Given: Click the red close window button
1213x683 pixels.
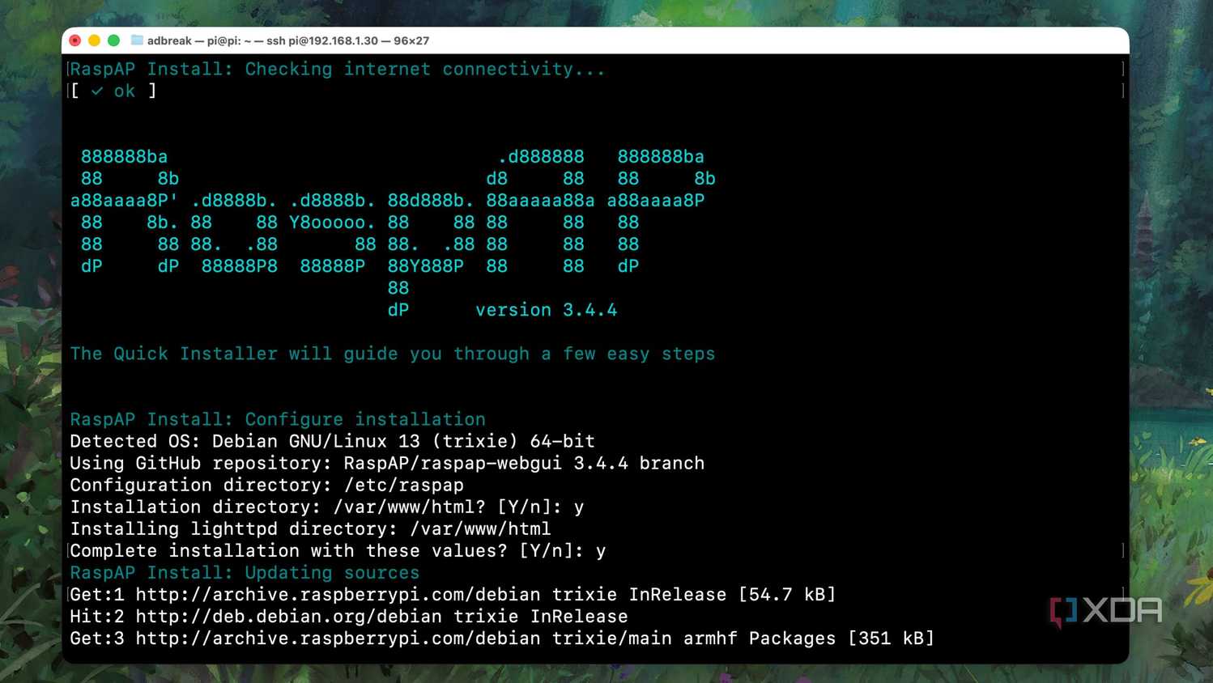Looking at the screenshot, I should point(75,40).
